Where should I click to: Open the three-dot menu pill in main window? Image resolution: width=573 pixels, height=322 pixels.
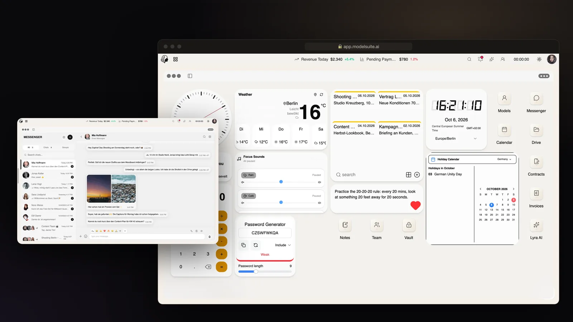tap(544, 76)
